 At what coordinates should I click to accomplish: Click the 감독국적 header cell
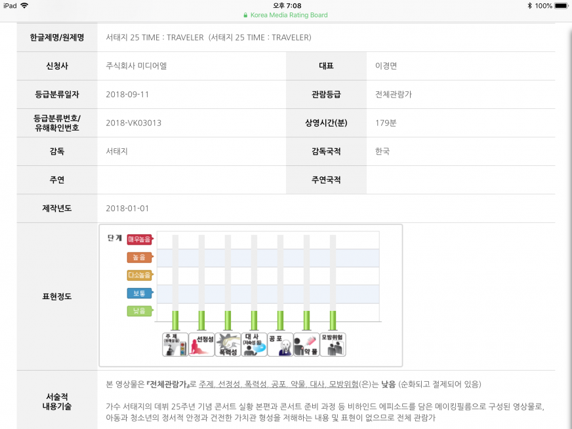pyautogui.click(x=327, y=152)
